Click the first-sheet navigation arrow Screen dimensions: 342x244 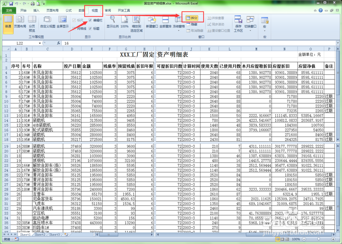pos(4,235)
